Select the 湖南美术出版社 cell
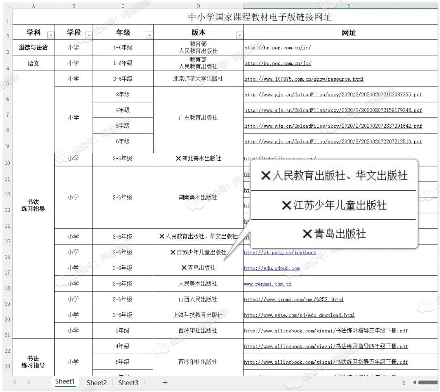440x392 pixels. 198,197
